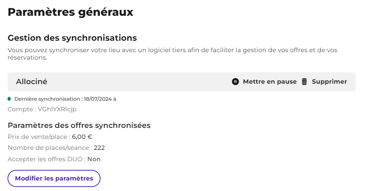Screen dimensions: 389x191
Task: Click the Paramètres généraux page title
Action: (70, 12)
